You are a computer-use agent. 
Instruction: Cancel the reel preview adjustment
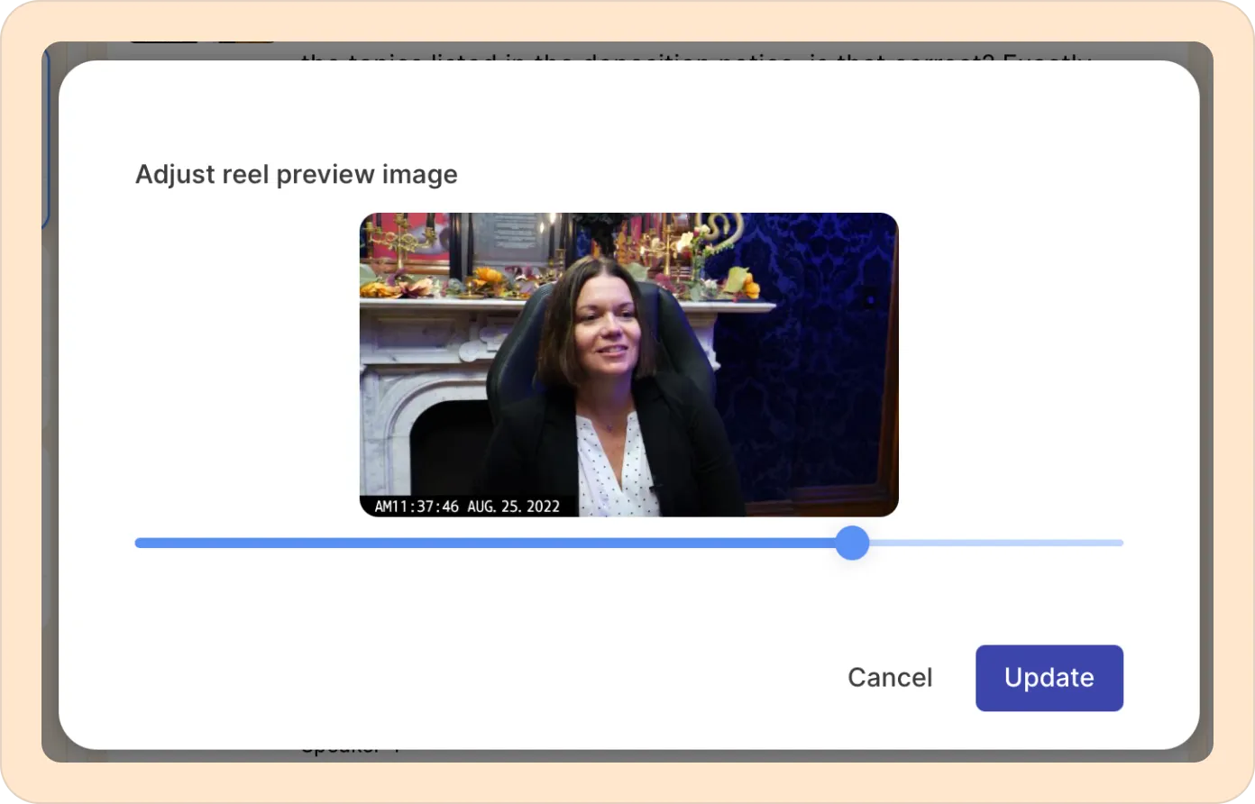pyautogui.click(x=890, y=678)
